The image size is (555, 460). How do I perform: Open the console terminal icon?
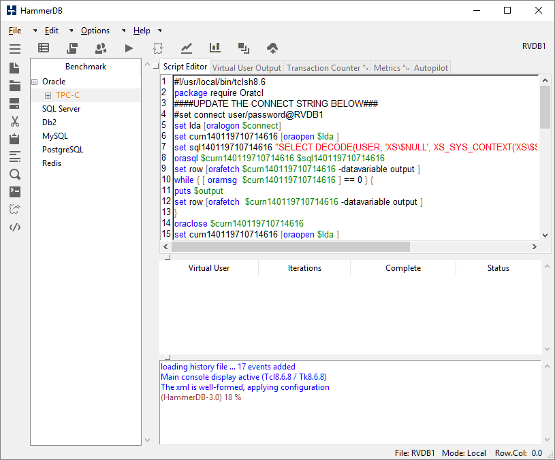[14, 192]
